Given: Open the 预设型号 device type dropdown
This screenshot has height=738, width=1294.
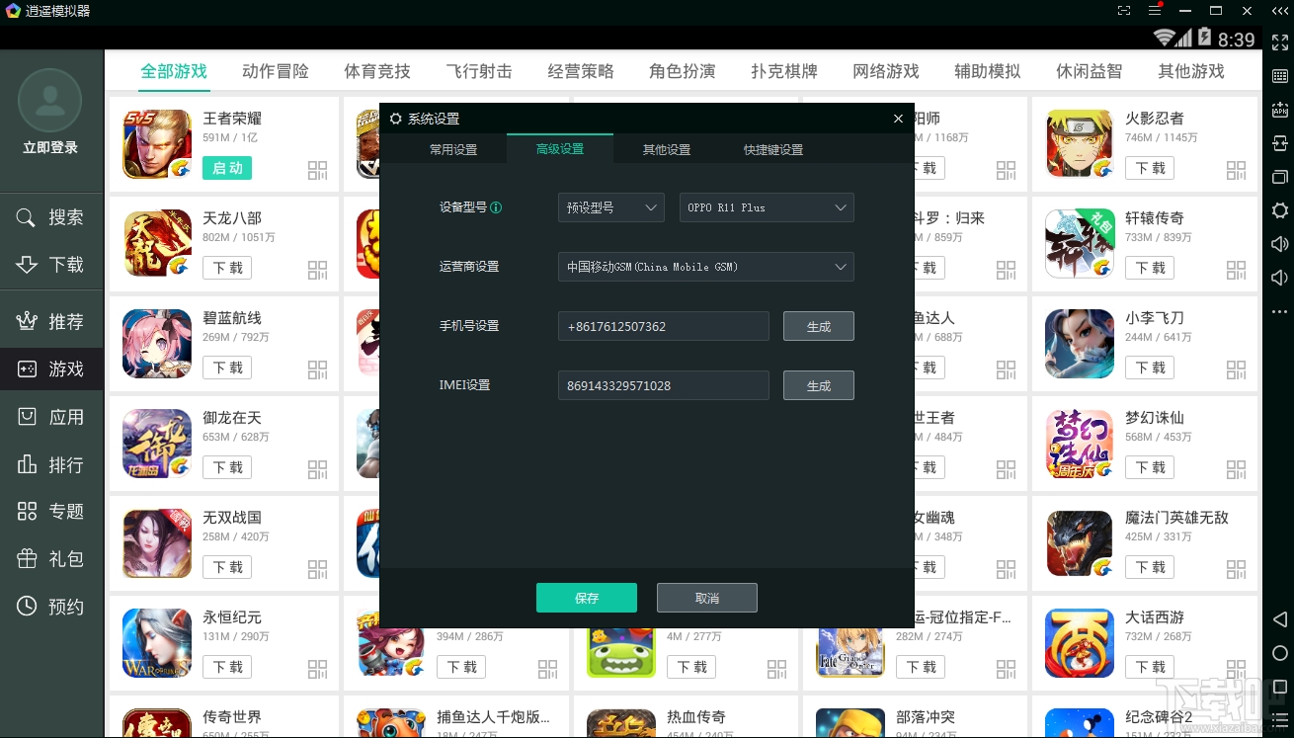Looking at the screenshot, I should pos(611,207).
